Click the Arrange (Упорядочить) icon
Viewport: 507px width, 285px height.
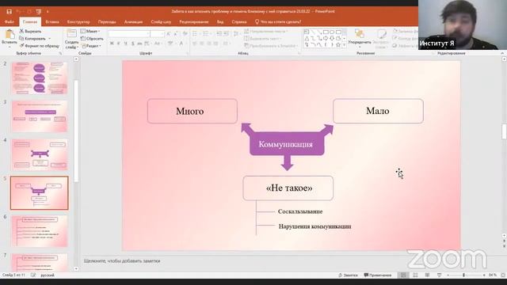[x=359, y=33]
